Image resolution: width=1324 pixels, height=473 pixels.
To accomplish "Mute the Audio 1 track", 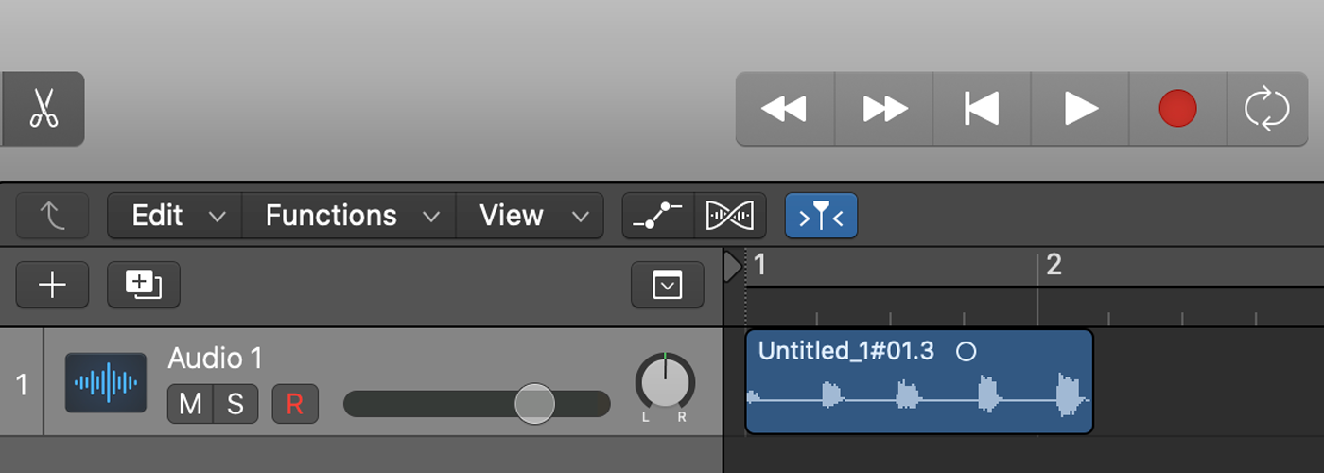I will point(190,404).
